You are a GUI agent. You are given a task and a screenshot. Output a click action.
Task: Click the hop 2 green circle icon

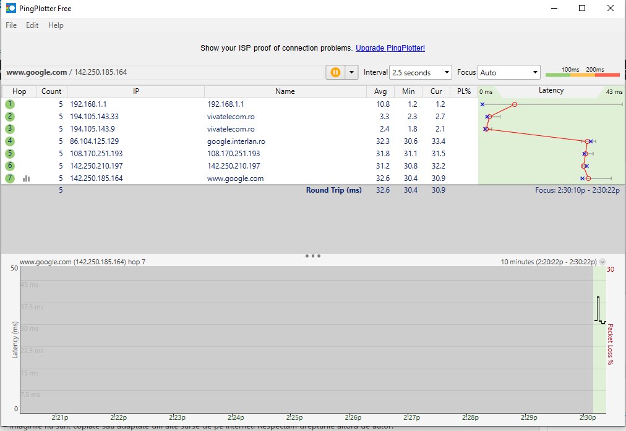10,117
